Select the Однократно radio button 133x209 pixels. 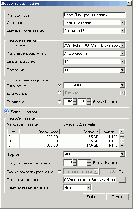coord(59,85)
